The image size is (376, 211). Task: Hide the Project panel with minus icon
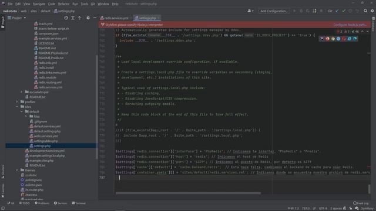pyautogui.click(x=95, y=18)
